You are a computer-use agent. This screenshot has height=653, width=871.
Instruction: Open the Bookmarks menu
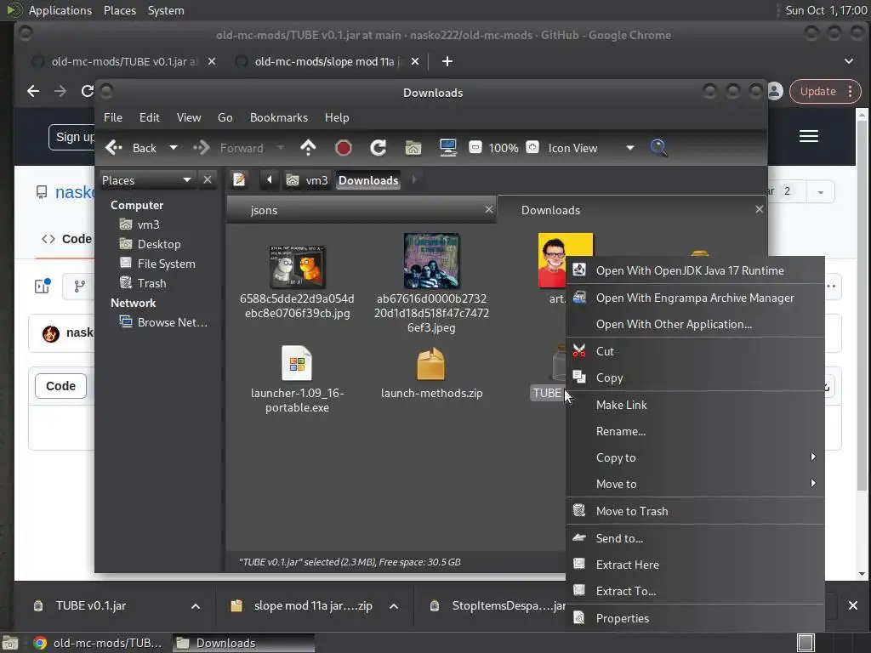click(278, 117)
